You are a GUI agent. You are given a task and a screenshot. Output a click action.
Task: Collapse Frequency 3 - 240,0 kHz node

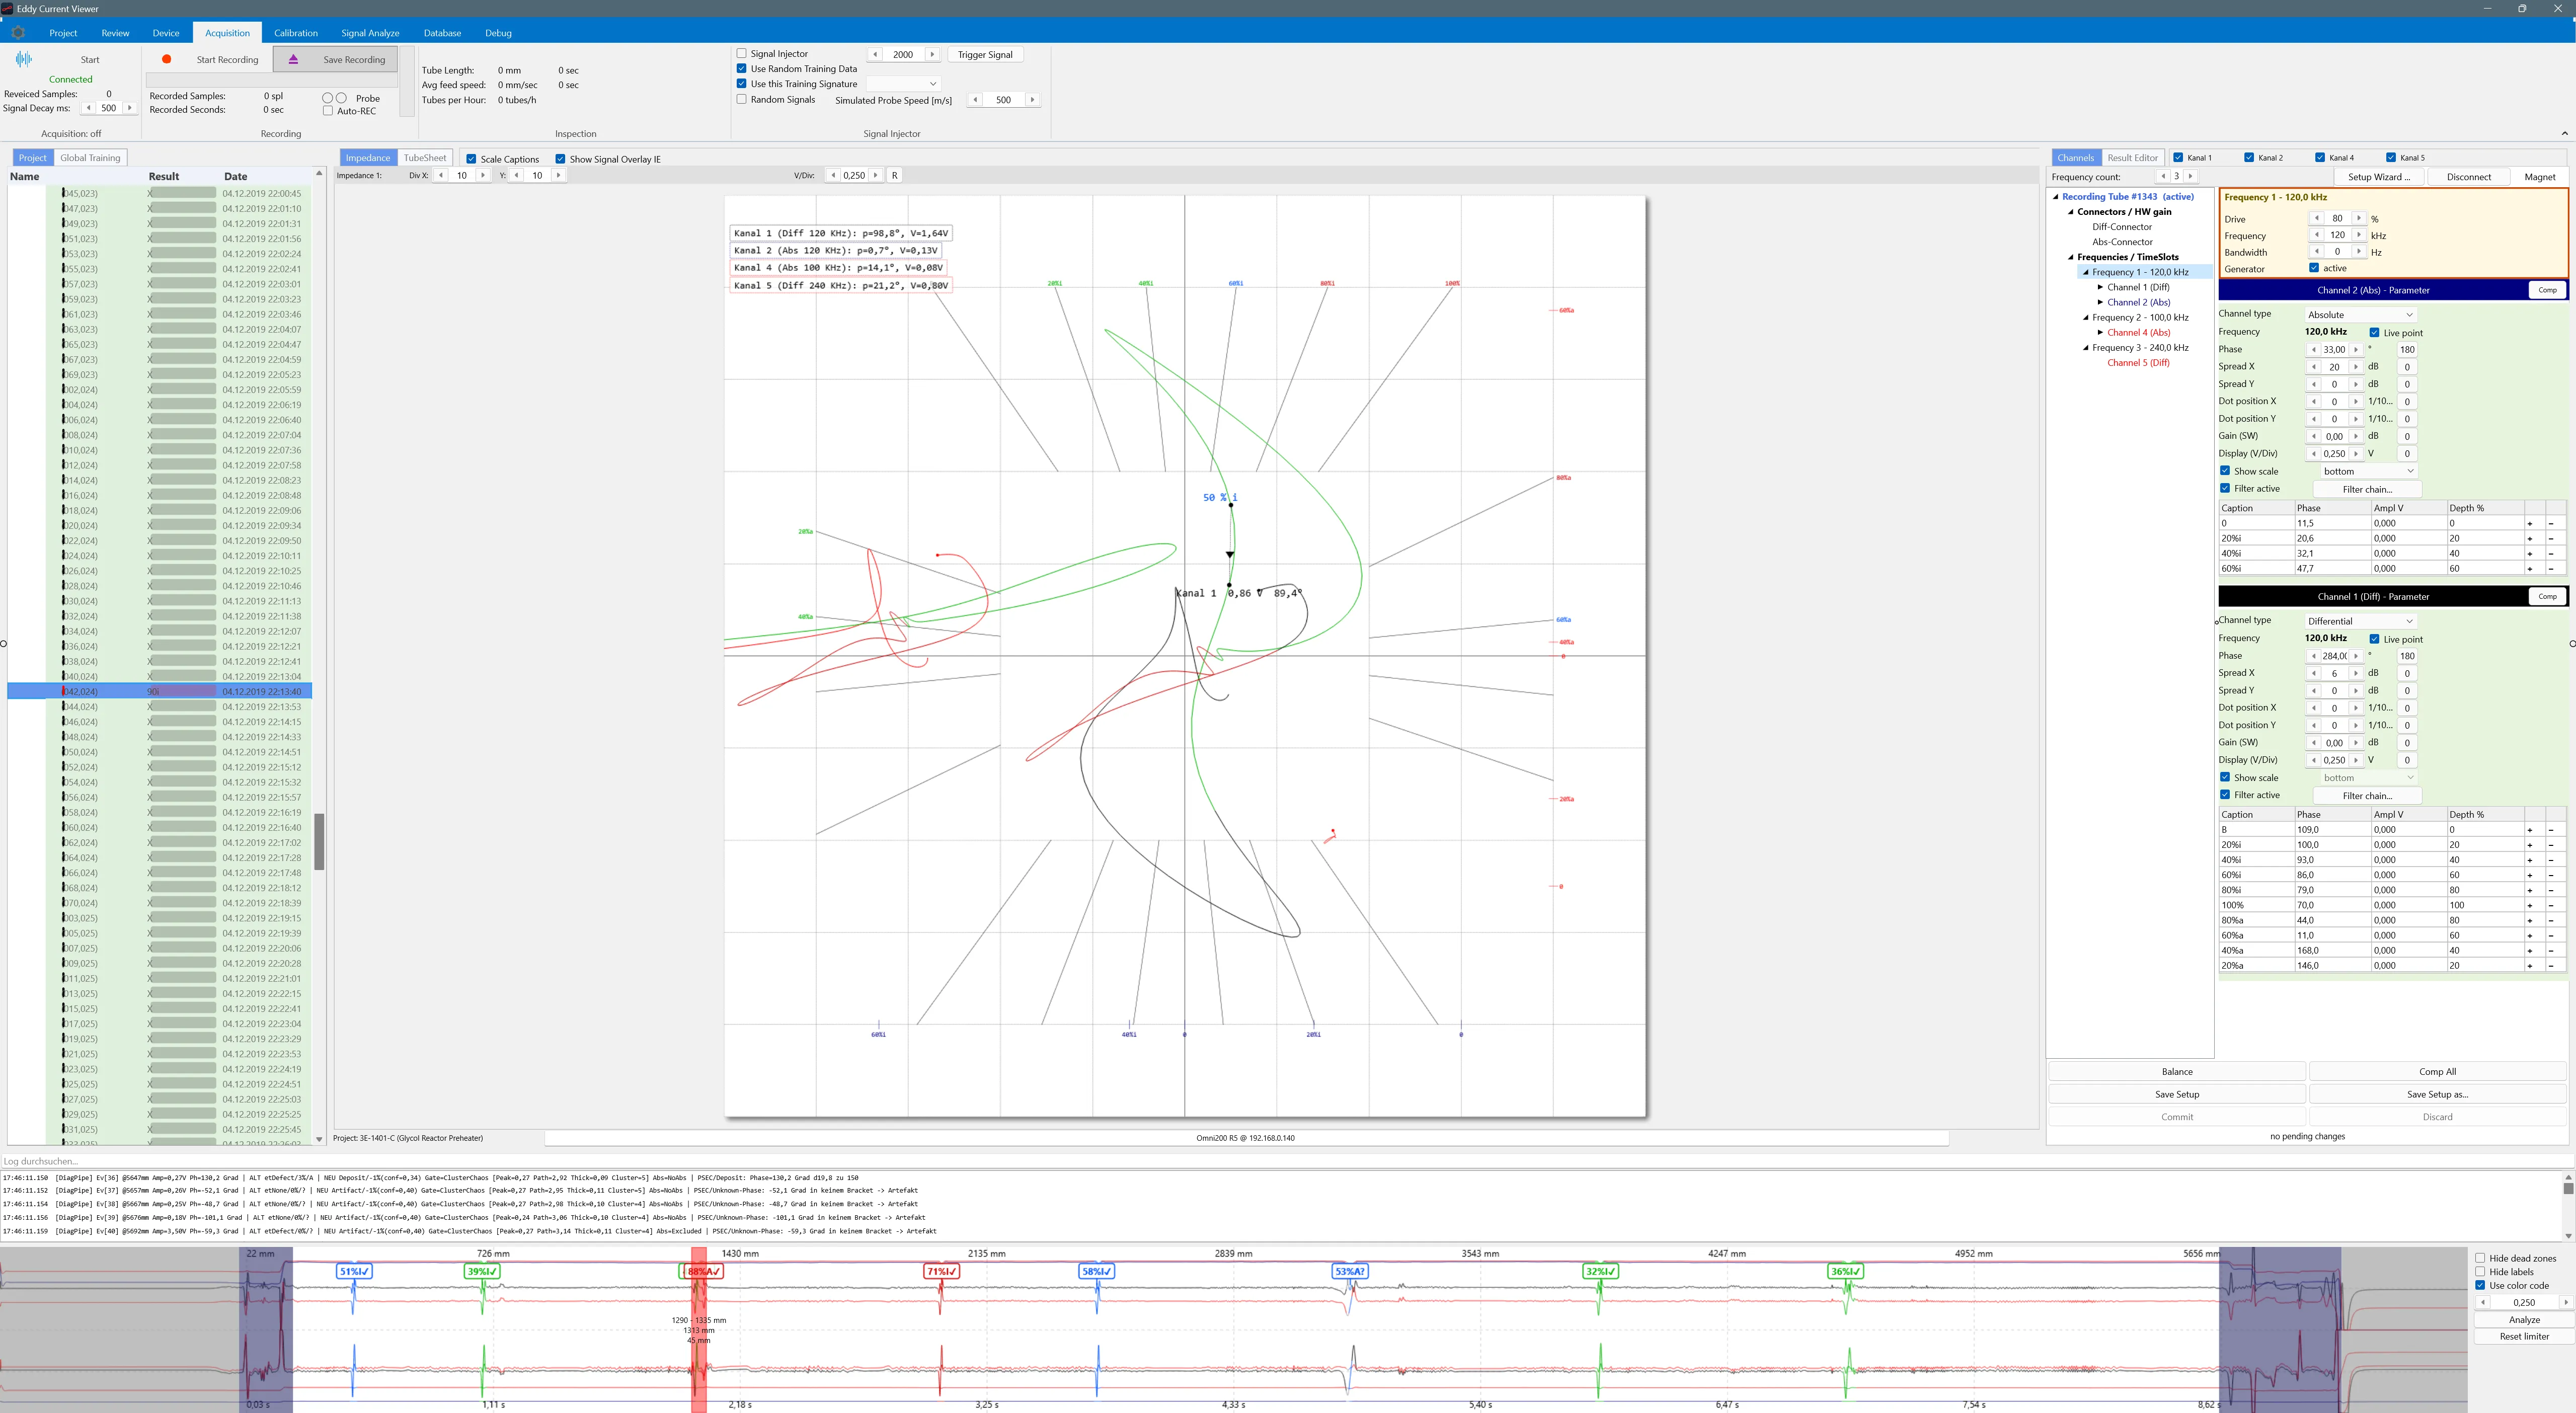point(2085,348)
